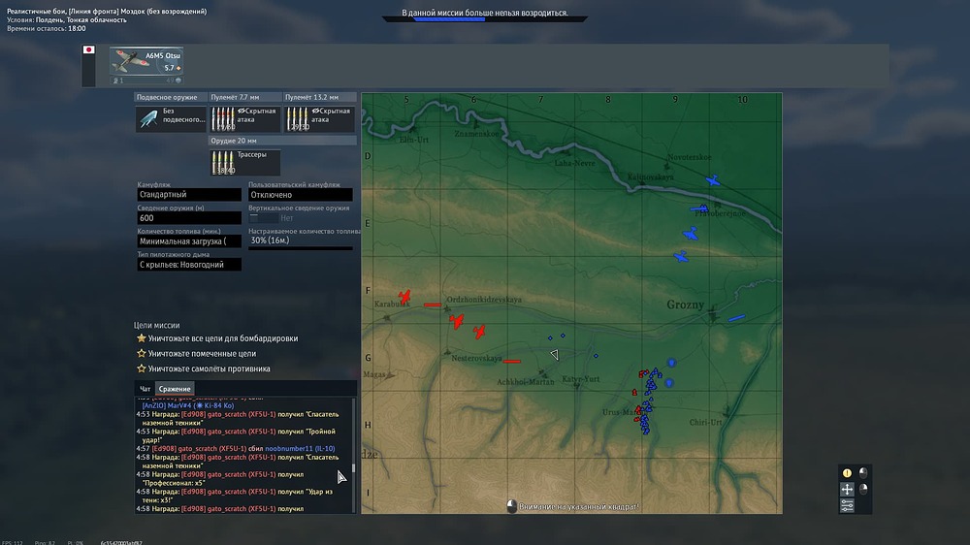The height and width of the screenshot is (545, 970).
Task: Click the red bar marker right of Nesterovskaya label
Action: point(511,362)
